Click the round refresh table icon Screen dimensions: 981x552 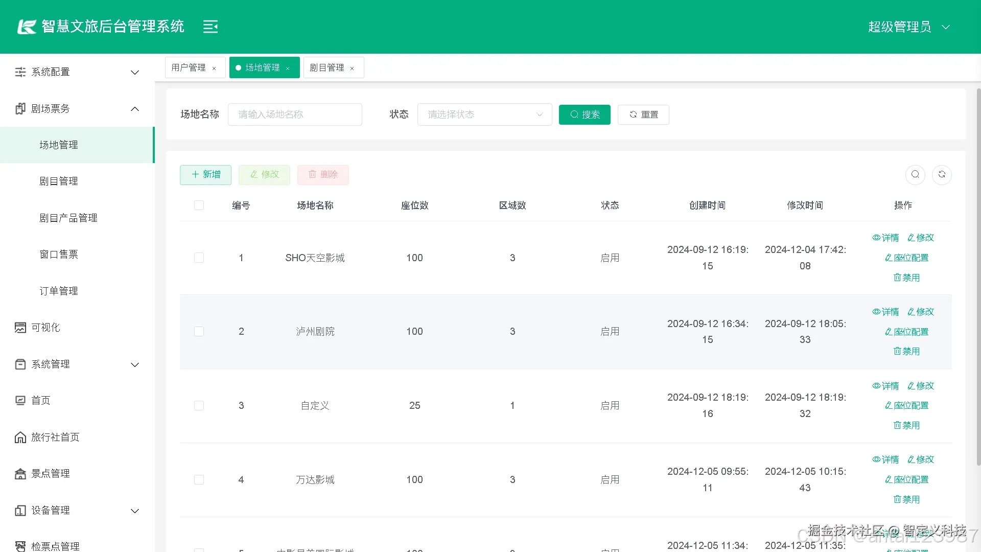coord(942,175)
